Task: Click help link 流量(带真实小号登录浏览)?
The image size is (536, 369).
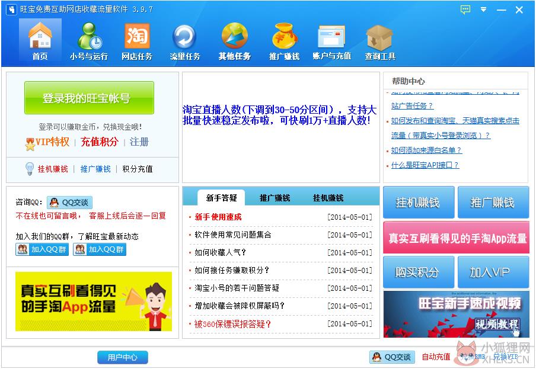Action: (441, 135)
